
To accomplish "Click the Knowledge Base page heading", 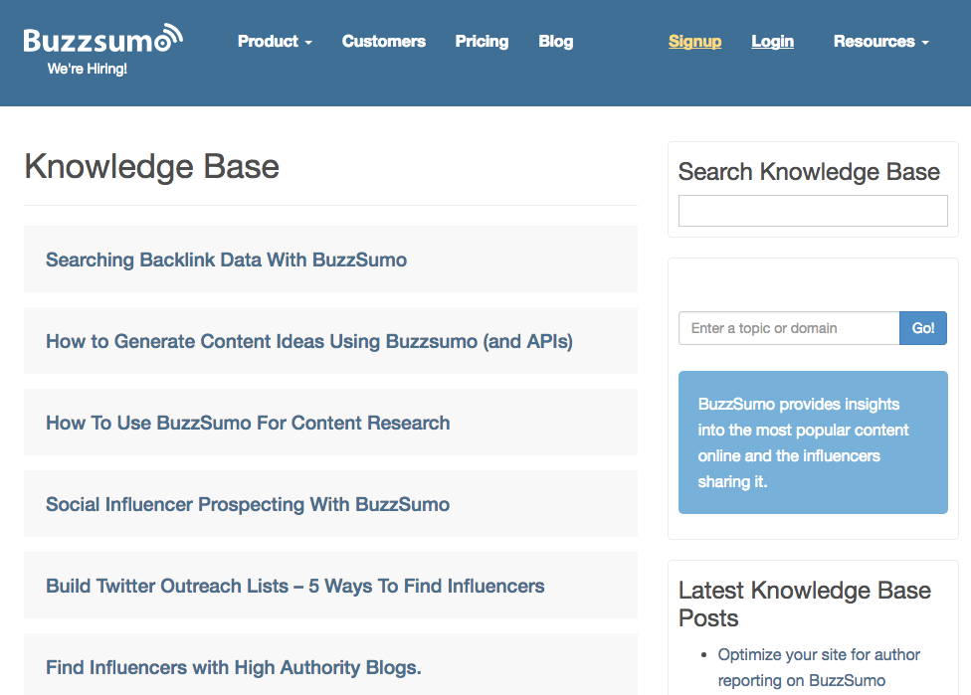I will click(151, 166).
